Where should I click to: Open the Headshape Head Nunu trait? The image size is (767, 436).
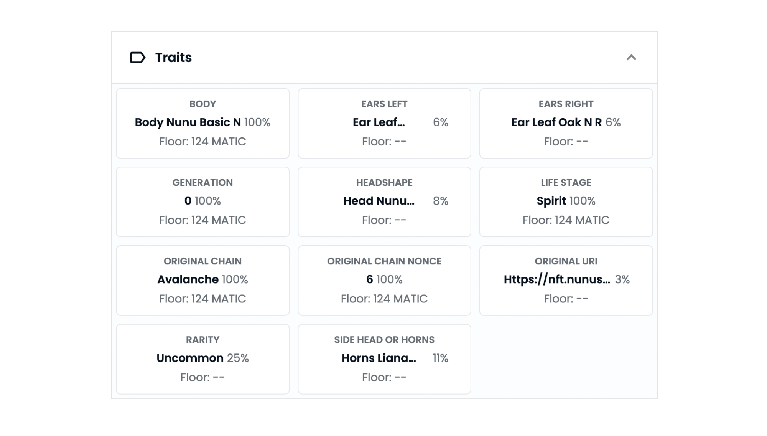tap(384, 202)
